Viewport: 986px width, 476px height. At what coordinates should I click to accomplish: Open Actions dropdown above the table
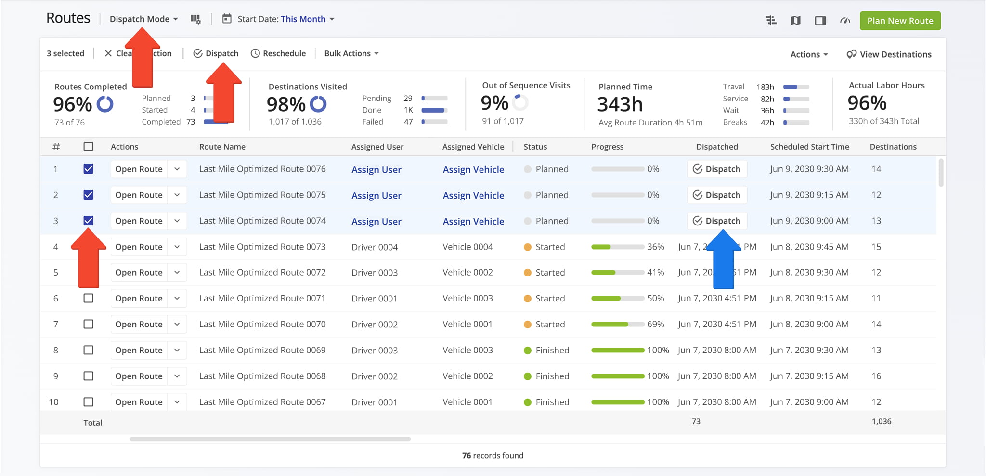[x=809, y=54]
